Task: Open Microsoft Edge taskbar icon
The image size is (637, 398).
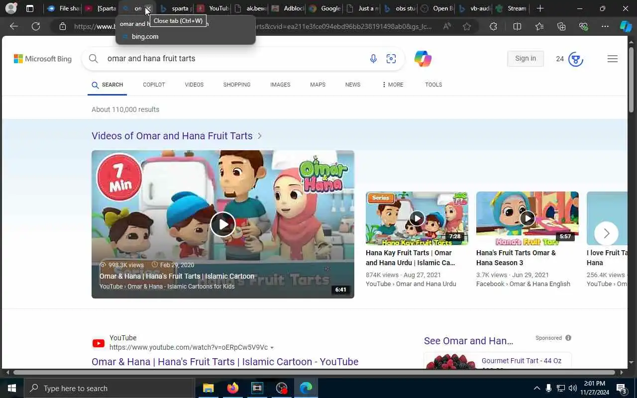Action: [306, 388]
